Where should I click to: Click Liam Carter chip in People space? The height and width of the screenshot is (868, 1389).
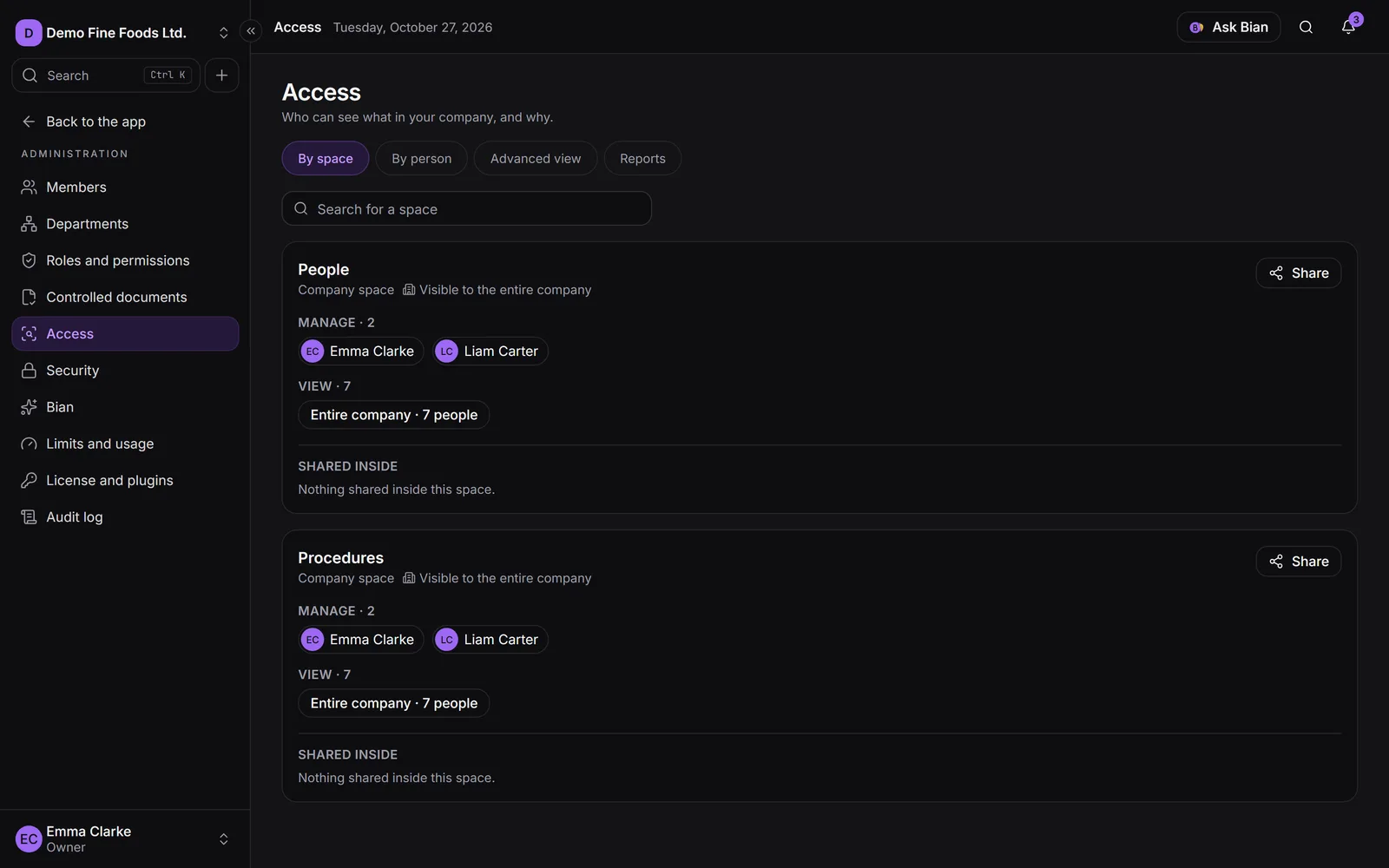(490, 352)
